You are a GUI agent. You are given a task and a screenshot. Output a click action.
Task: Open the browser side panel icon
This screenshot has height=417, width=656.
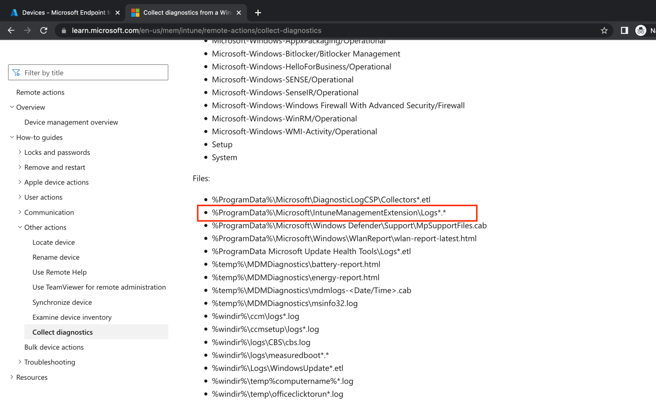click(624, 31)
